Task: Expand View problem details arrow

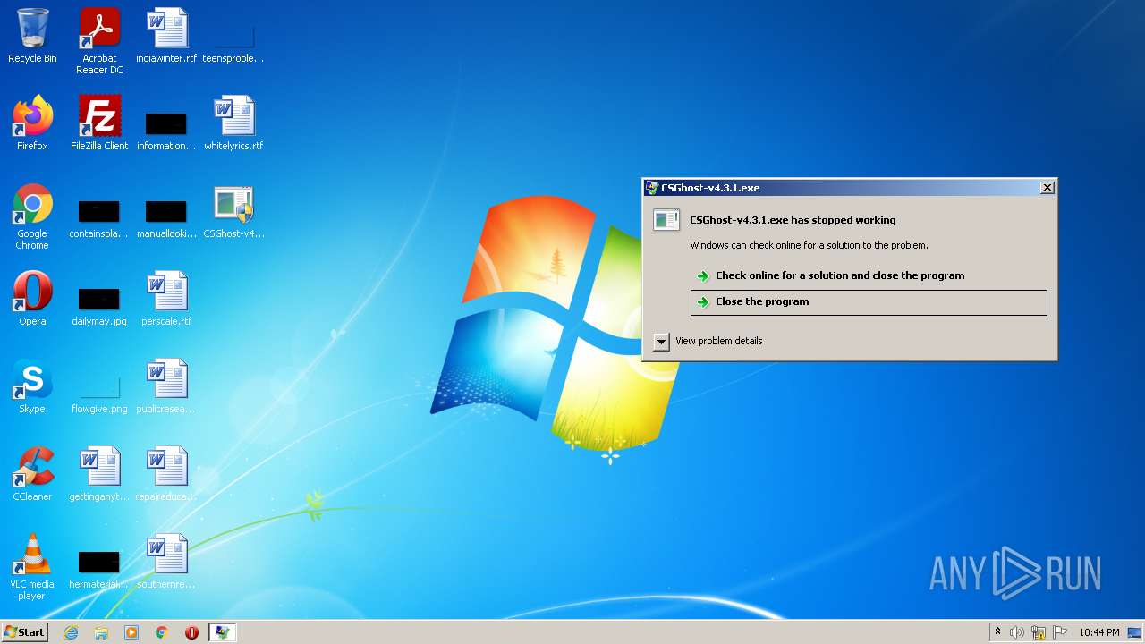Action: tap(661, 341)
